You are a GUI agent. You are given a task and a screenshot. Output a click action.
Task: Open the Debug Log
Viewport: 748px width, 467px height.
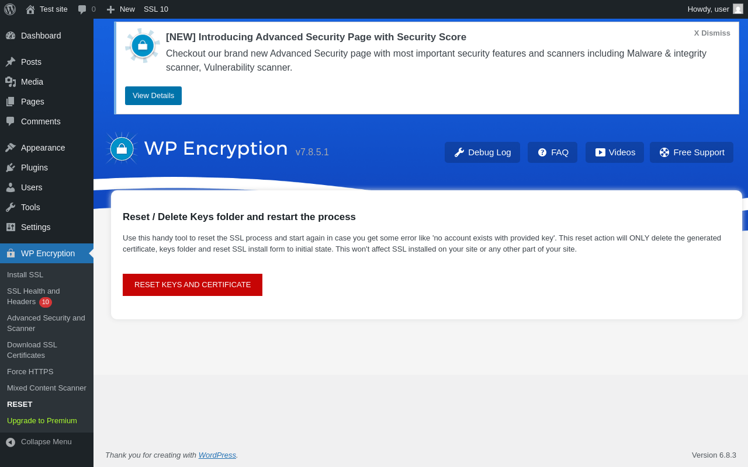(482, 152)
